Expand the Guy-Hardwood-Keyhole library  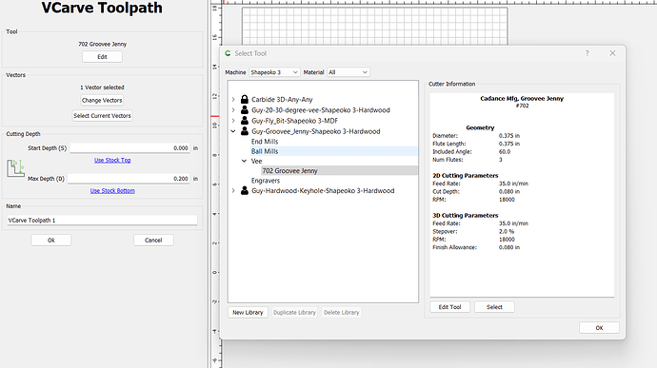(233, 191)
